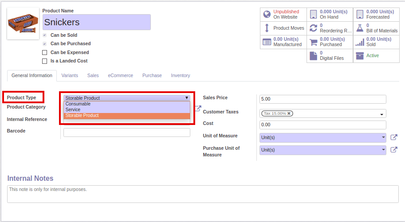This screenshot has height=222, width=405.
Task: Click the up-down arrows Product Moves icon
Action: (267, 28)
